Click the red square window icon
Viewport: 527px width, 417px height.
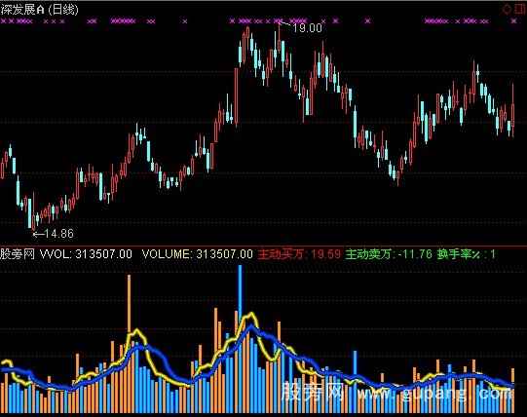click(x=520, y=9)
